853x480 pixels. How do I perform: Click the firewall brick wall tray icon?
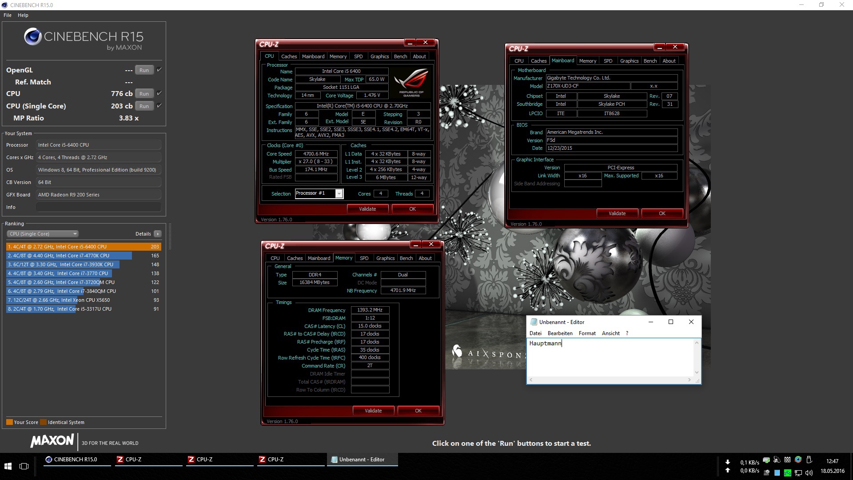click(787, 460)
